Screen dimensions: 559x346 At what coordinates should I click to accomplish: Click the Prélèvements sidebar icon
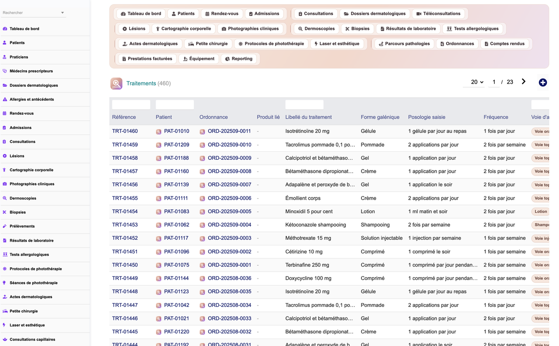[x=5, y=226]
